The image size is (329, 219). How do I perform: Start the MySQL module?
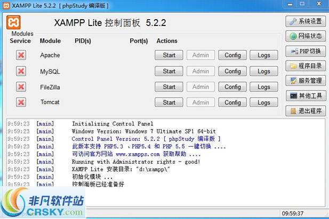(169, 71)
